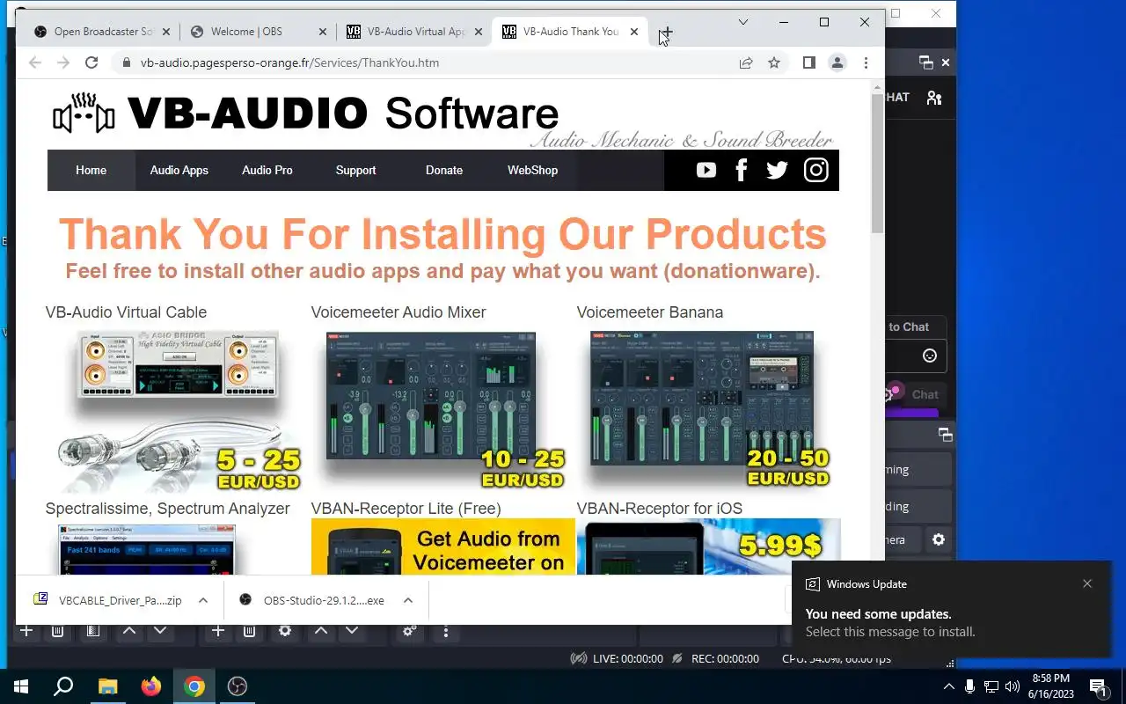Click OBS Scenes move down arrow
1126x704 pixels.
pyautogui.click(x=160, y=631)
